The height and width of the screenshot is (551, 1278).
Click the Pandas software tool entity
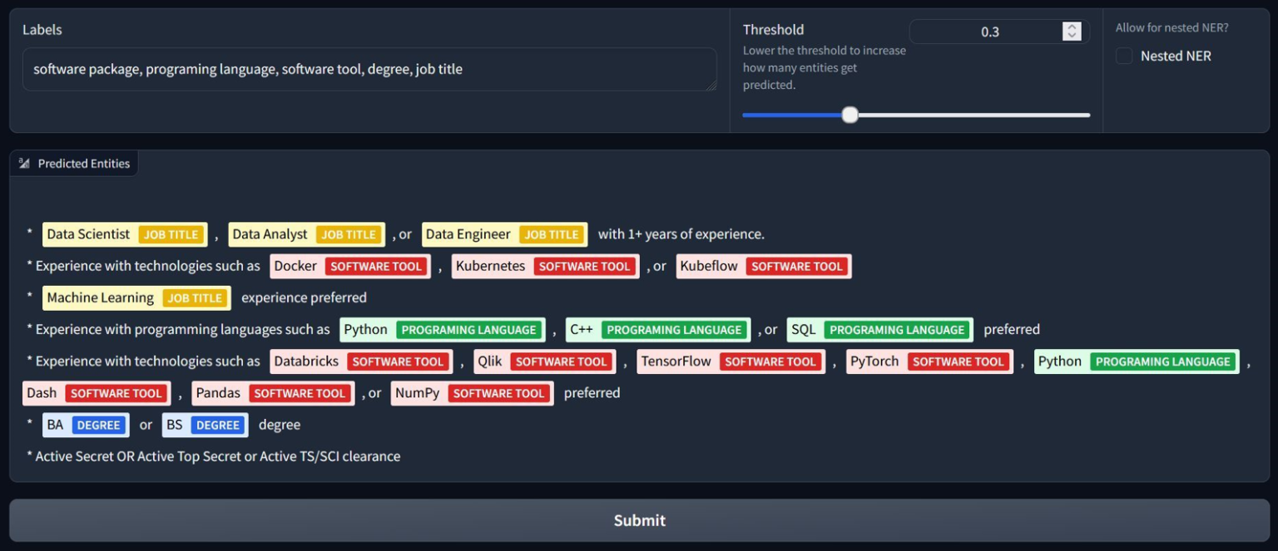coord(273,393)
